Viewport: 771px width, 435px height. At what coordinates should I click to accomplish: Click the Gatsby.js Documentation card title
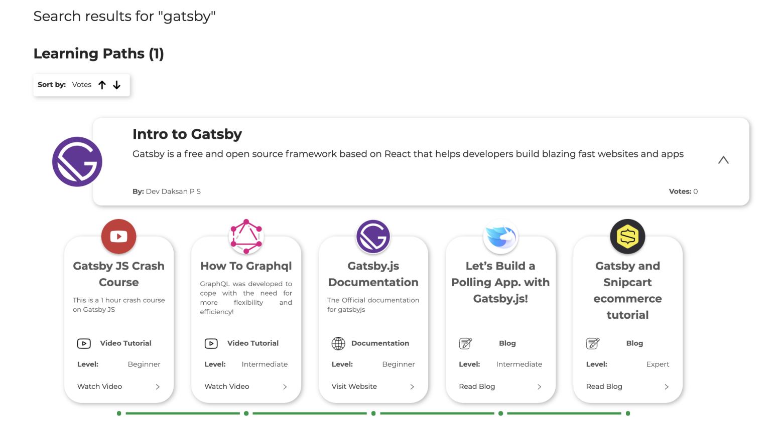373,274
